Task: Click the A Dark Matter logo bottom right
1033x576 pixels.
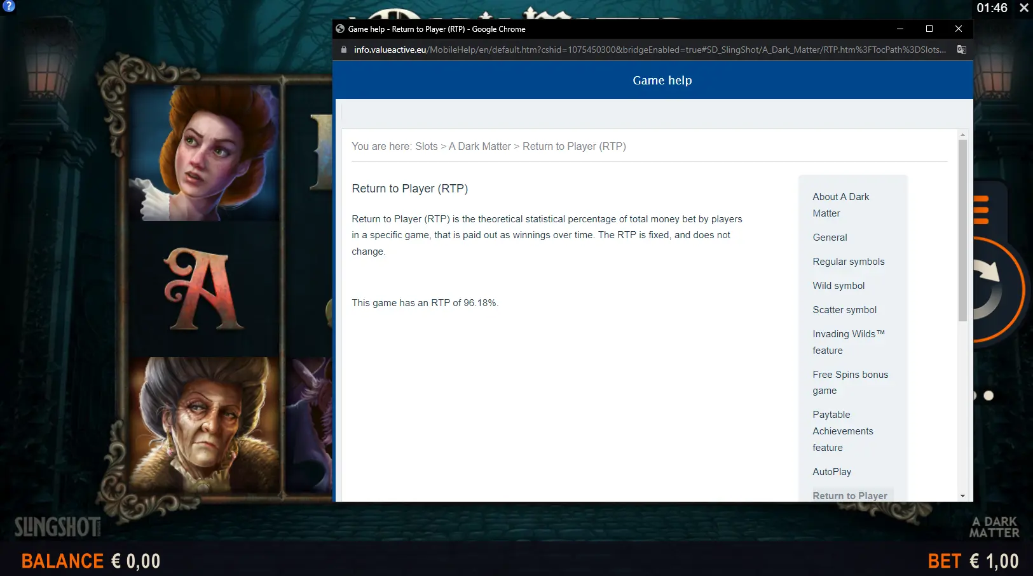Action: [994, 527]
